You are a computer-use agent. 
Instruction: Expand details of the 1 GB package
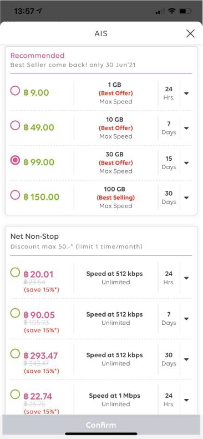tap(186, 93)
